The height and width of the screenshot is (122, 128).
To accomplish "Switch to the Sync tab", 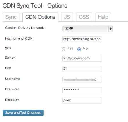I will (x=11, y=17).
